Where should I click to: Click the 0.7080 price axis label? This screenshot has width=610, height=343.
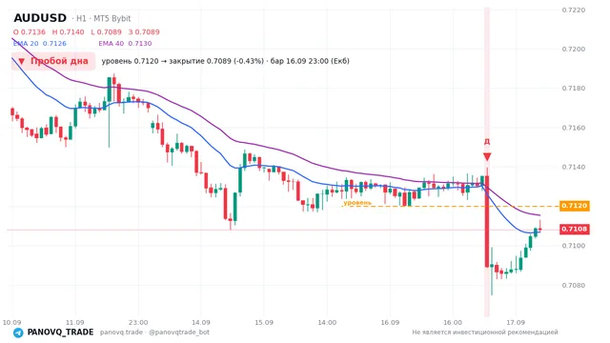tap(574, 286)
